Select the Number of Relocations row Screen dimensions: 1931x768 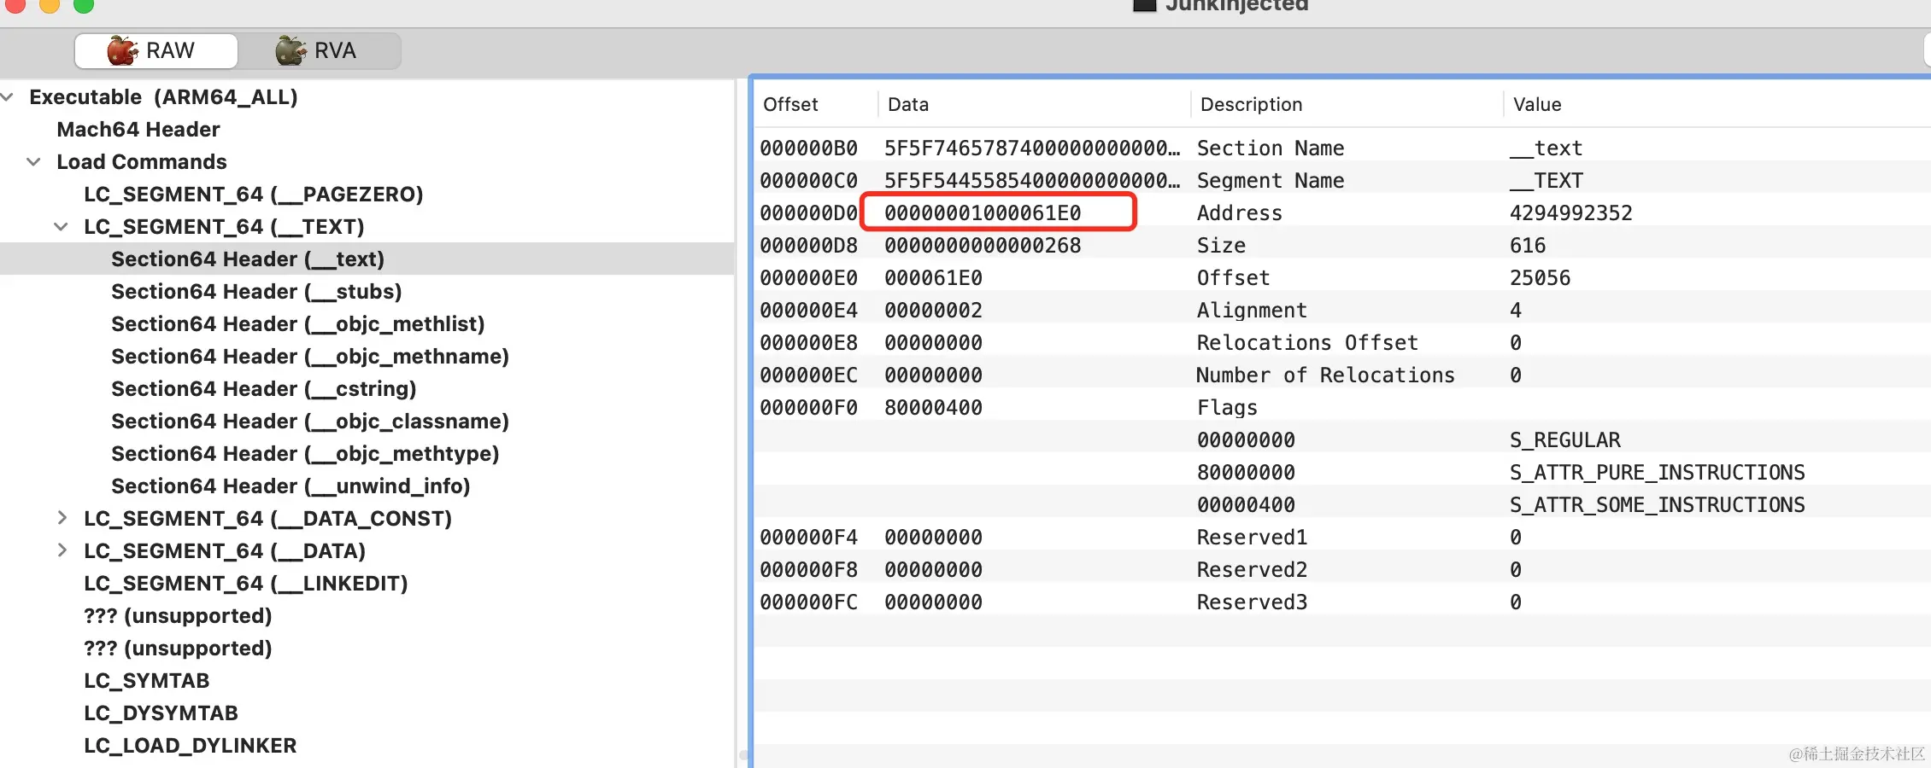point(1341,375)
